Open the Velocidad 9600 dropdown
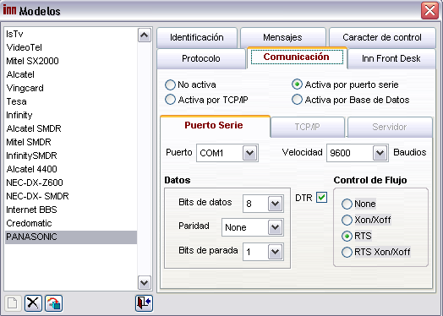 380,153
